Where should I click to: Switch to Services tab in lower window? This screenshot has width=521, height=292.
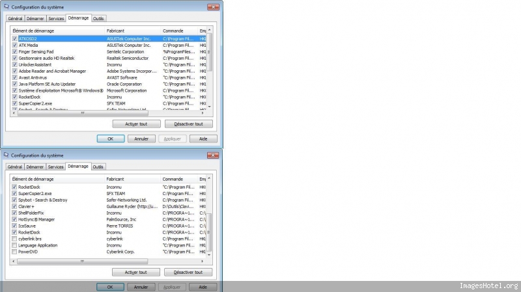point(56,167)
